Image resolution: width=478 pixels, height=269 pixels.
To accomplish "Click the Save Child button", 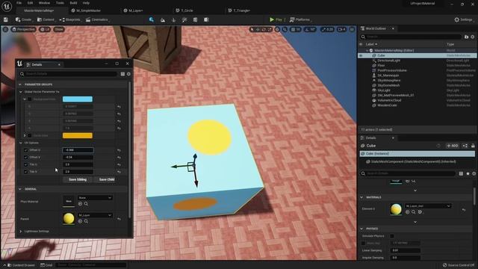I will [107, 179].
